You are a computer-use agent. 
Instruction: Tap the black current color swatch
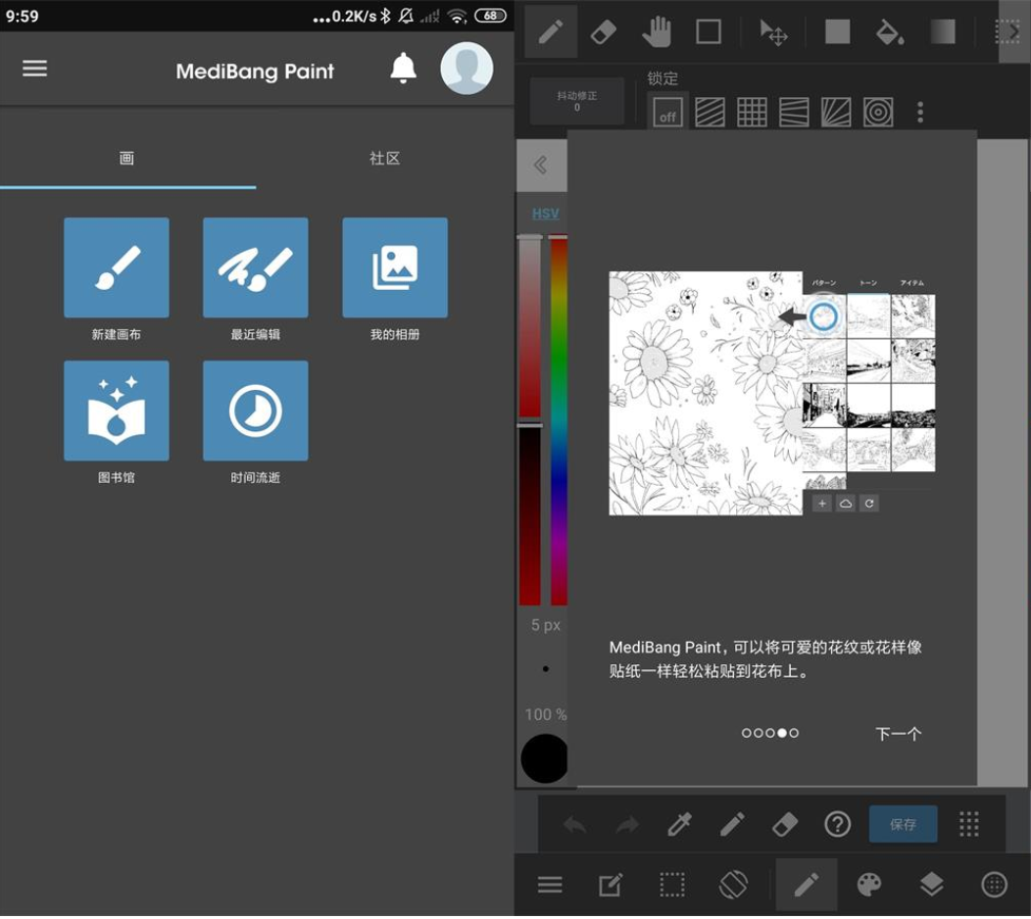(x=544, y=758)
